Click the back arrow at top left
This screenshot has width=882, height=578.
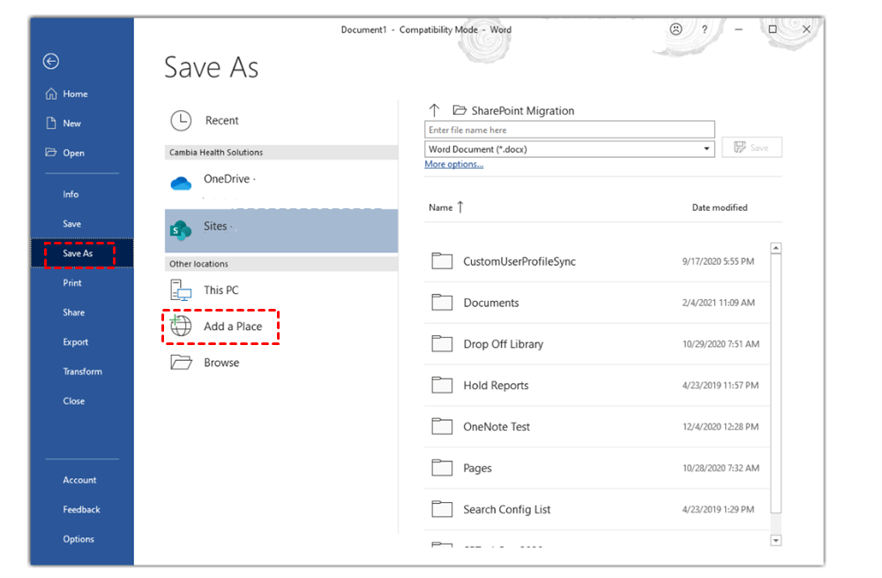coord(50,62)
